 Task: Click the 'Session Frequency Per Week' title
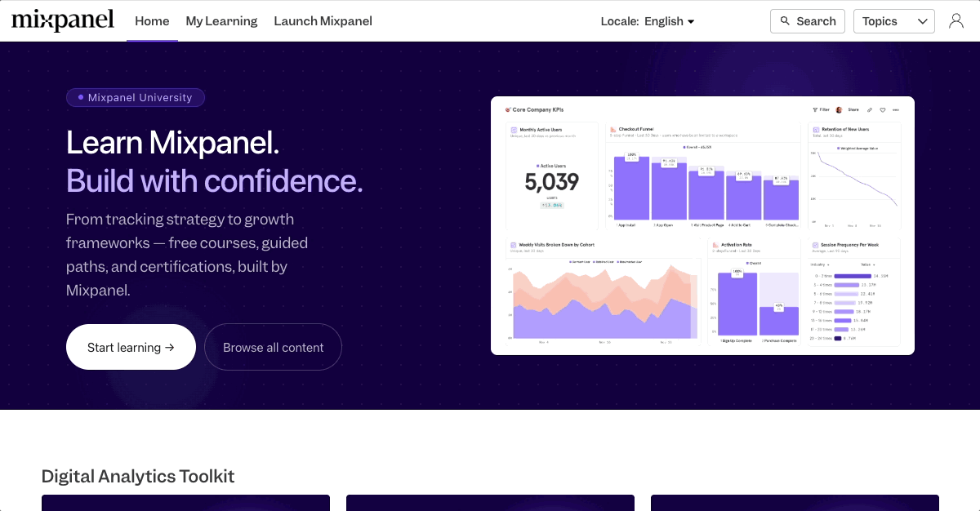point(849,245)
